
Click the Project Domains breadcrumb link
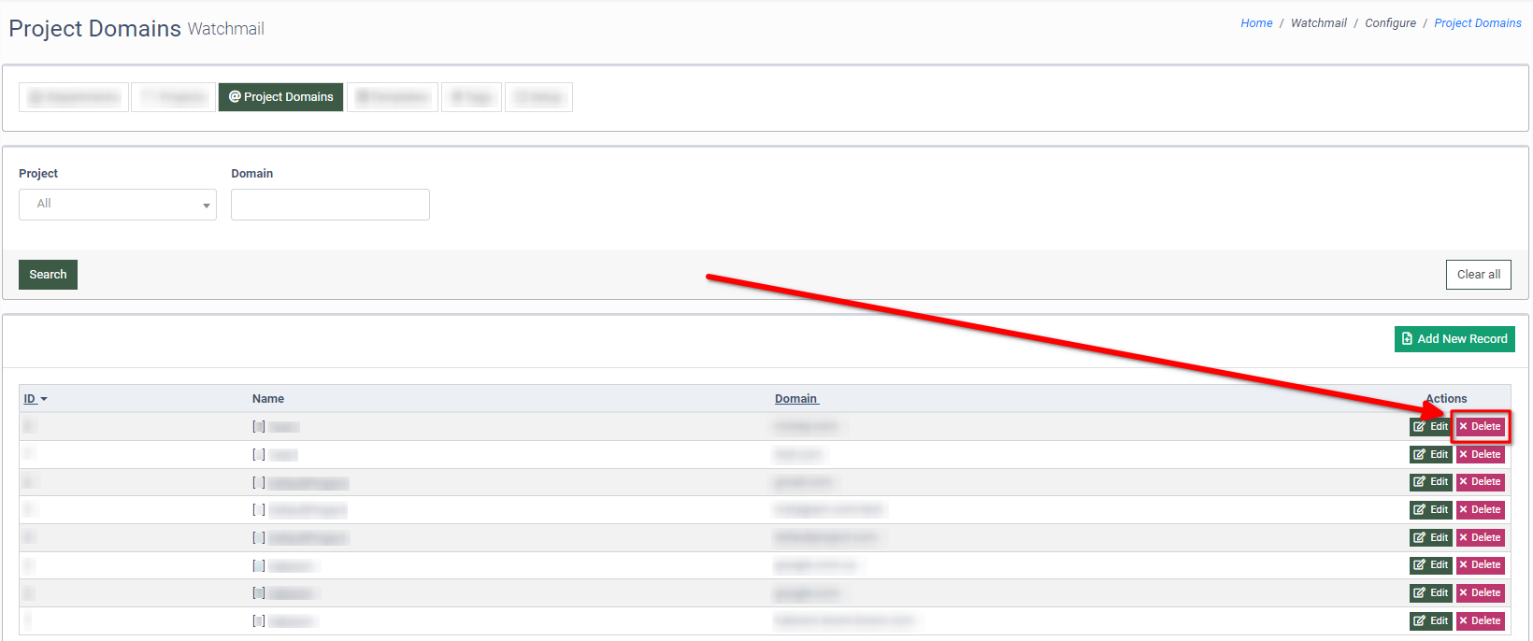[1477, 23]
